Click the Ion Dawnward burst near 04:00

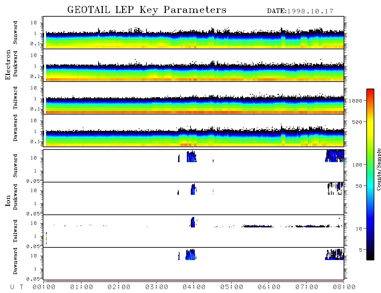(x=190, y=254)
